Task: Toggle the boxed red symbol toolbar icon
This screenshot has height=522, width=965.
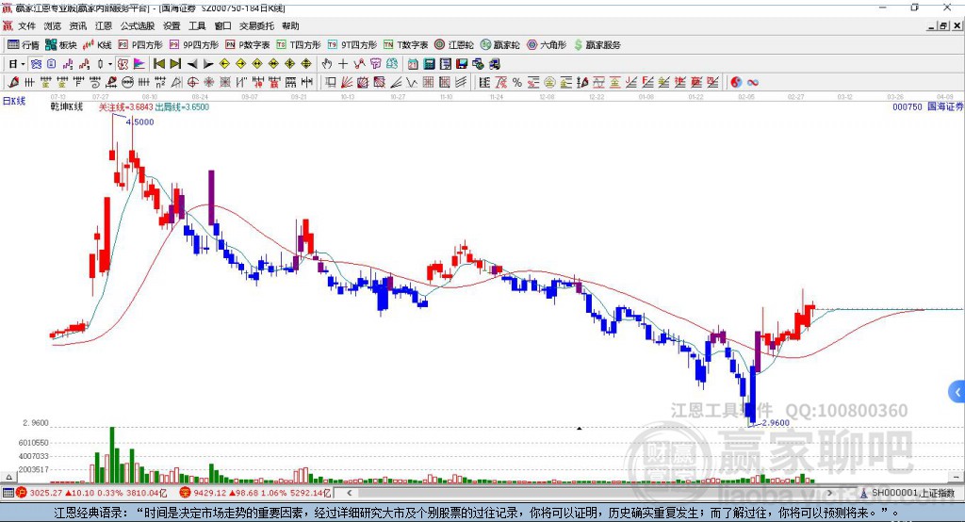Action: tap(123, 64)
